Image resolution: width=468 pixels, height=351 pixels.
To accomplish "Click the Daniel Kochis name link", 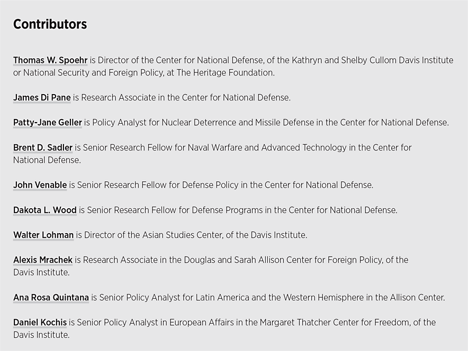I will point(40,322).
